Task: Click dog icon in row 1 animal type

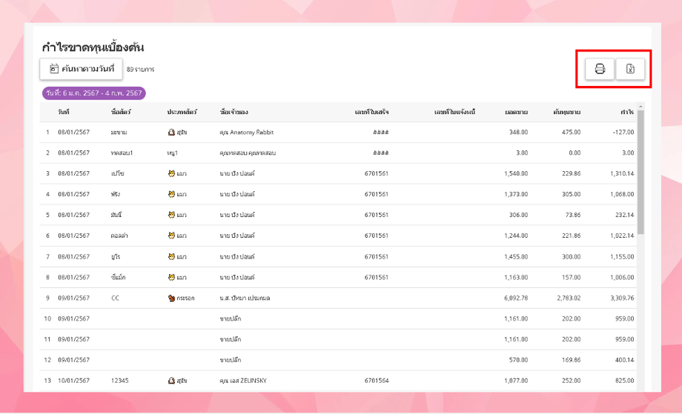Action: coord(171,132)
